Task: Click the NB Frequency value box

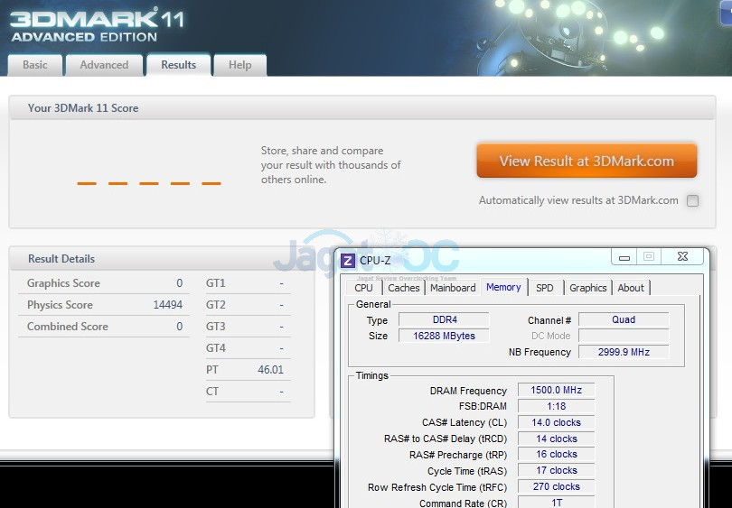Action: click(624, 352)
